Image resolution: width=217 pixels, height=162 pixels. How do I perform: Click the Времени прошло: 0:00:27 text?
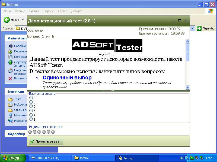pos(160,29)
